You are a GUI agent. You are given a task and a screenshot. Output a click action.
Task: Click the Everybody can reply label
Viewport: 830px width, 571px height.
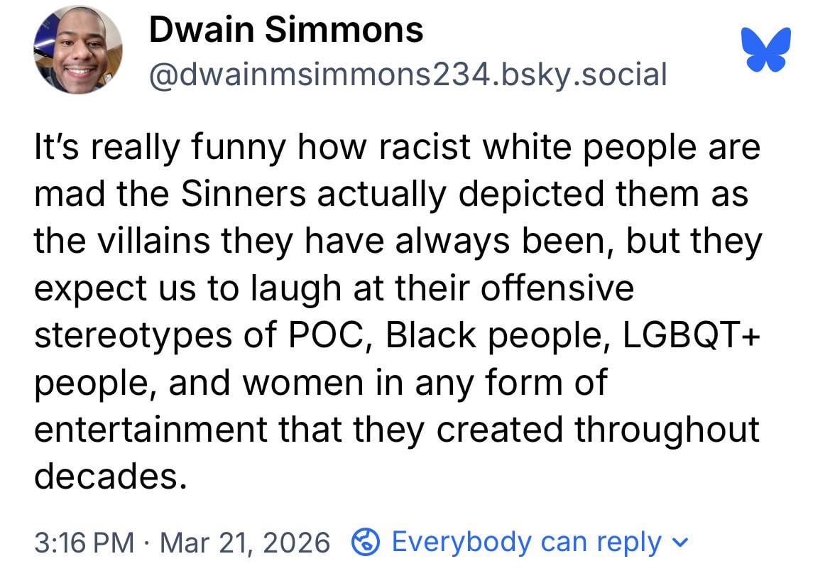pos(526,543)
